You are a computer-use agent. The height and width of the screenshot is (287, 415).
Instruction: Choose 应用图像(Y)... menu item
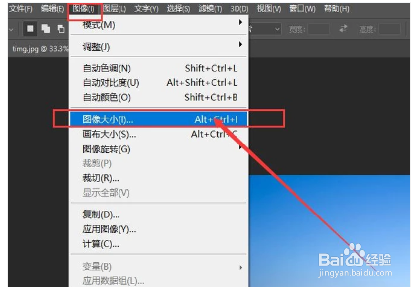159,229
